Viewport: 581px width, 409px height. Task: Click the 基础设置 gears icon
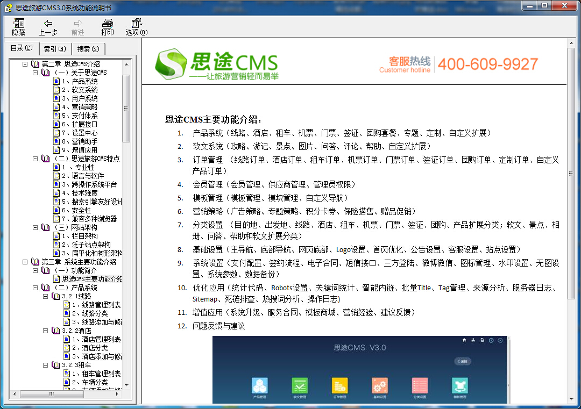(380, 386)
